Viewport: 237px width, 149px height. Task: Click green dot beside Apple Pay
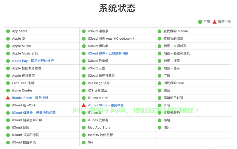8,61
